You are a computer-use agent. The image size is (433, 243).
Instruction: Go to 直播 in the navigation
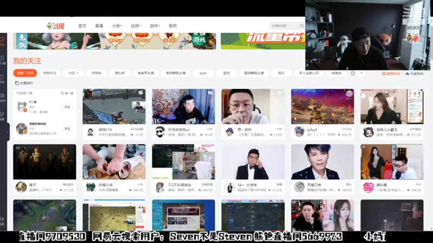coord(99,26)
